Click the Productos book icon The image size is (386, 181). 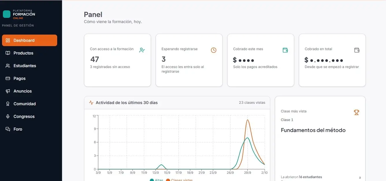click(8, 53)
